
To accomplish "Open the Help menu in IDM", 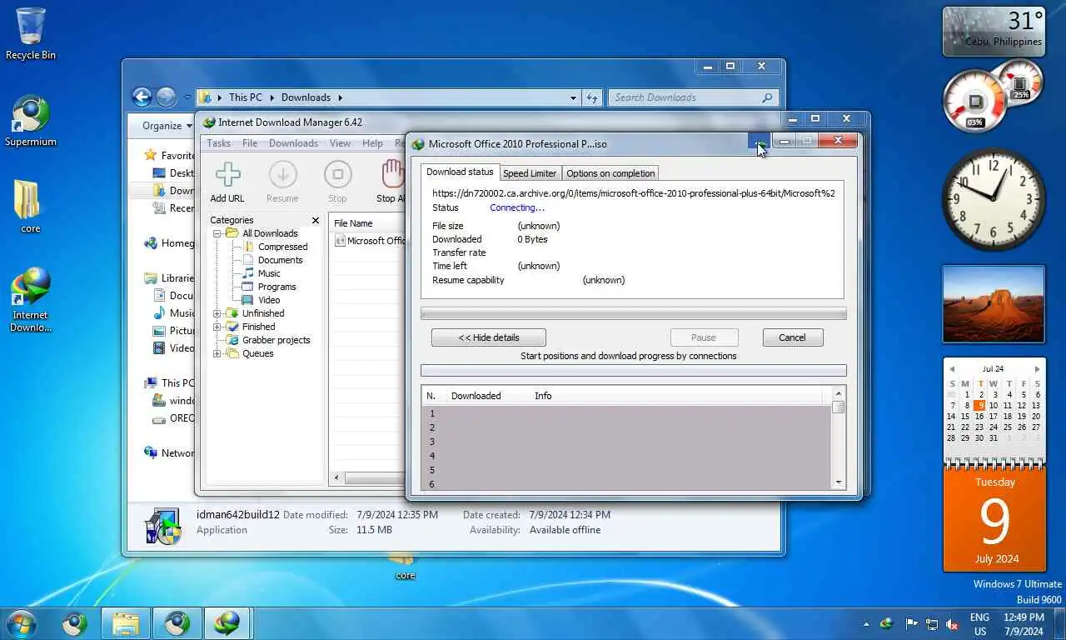I will [372, 143].
